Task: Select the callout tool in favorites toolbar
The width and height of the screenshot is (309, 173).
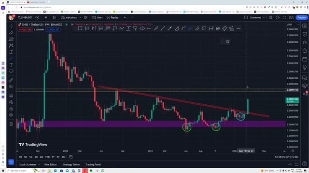Action: tap(115, 29)
